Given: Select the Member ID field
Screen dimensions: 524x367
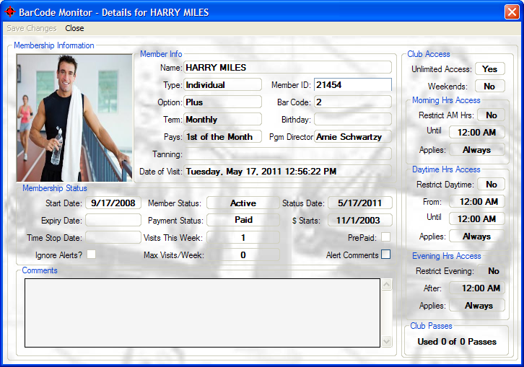Looking at the screenshot, I should [x=352, y=85].
